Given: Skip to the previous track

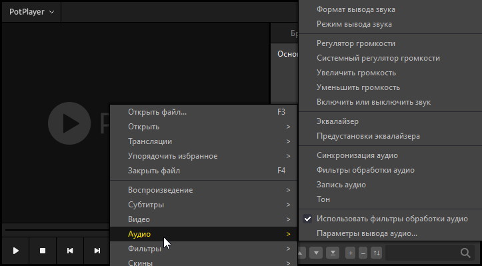Looking at the screenshot, I should coord(70,251).
